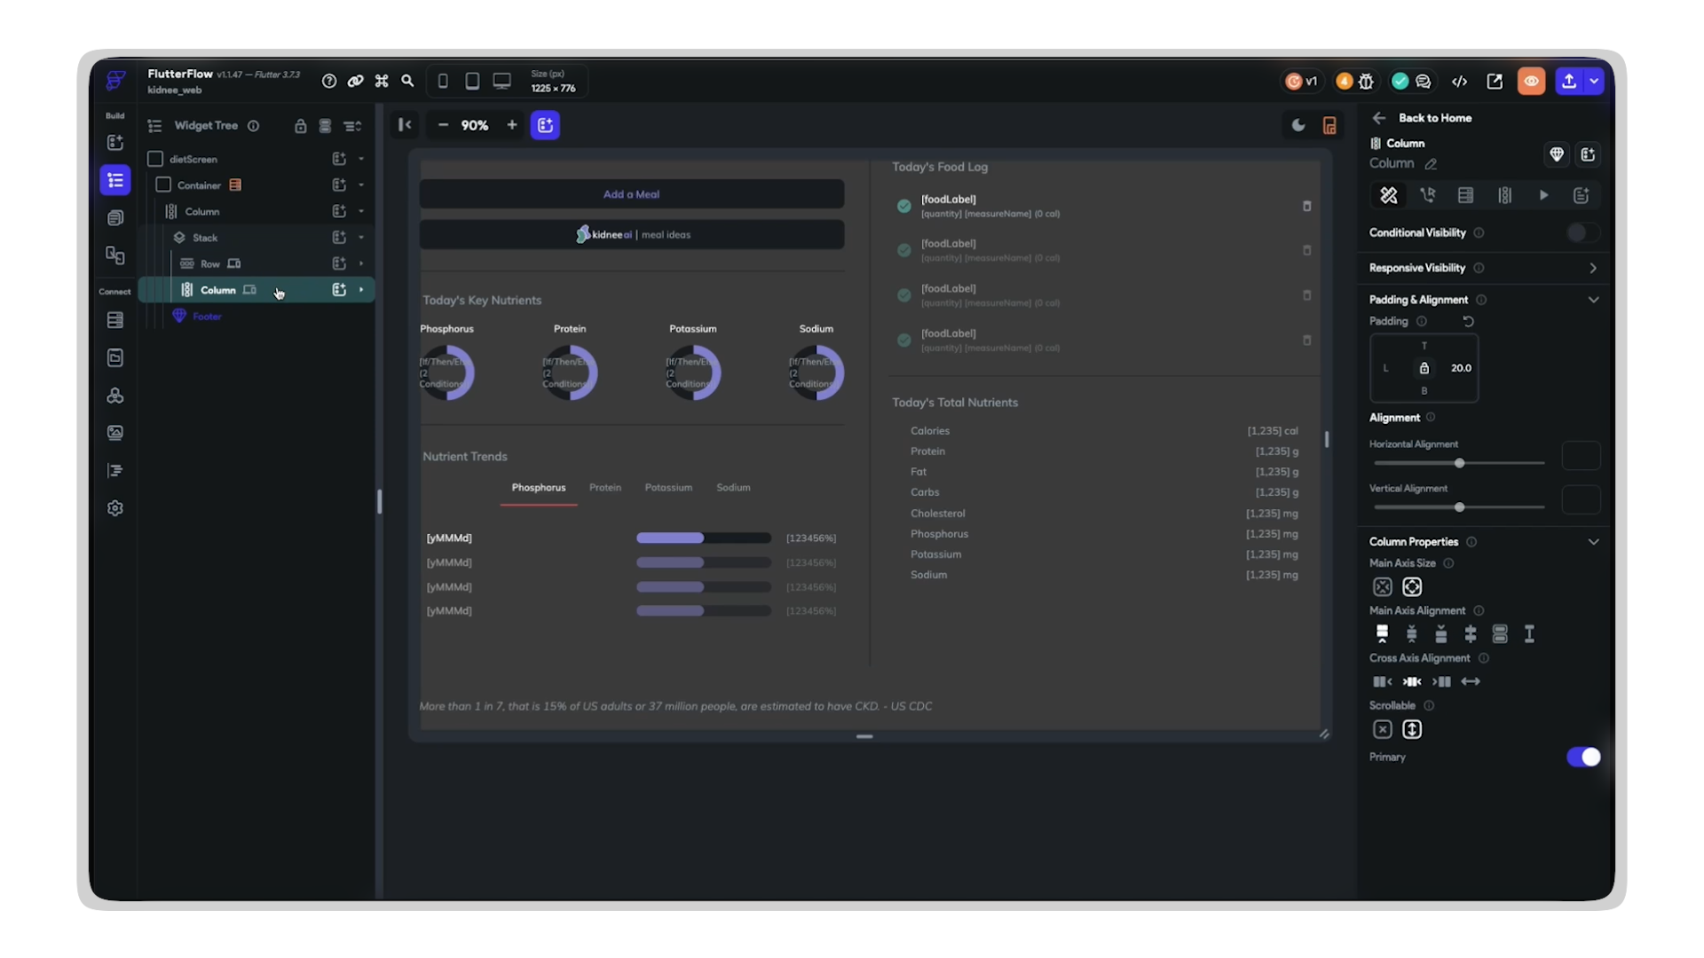Collapse the Column Properties section

tap(1593, 542)
